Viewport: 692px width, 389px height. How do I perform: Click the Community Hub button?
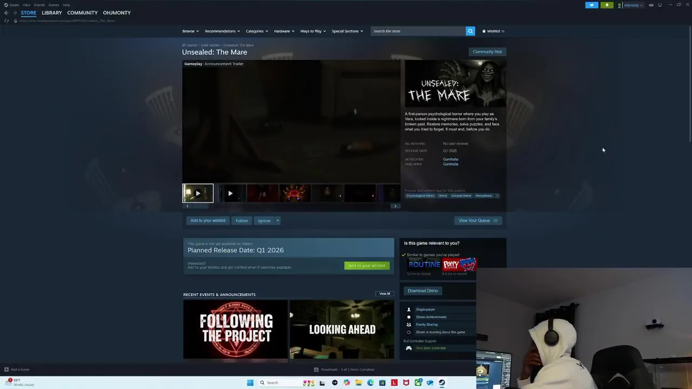(x=487, y=52)
